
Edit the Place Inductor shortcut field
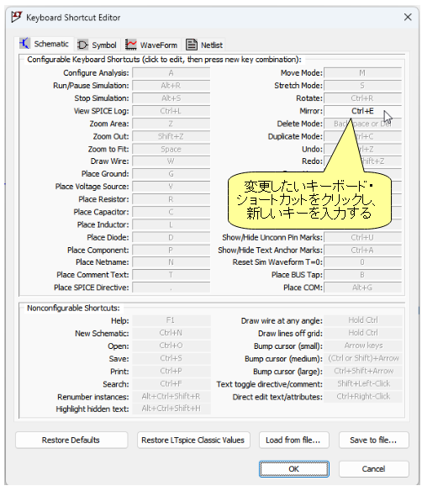171,224
